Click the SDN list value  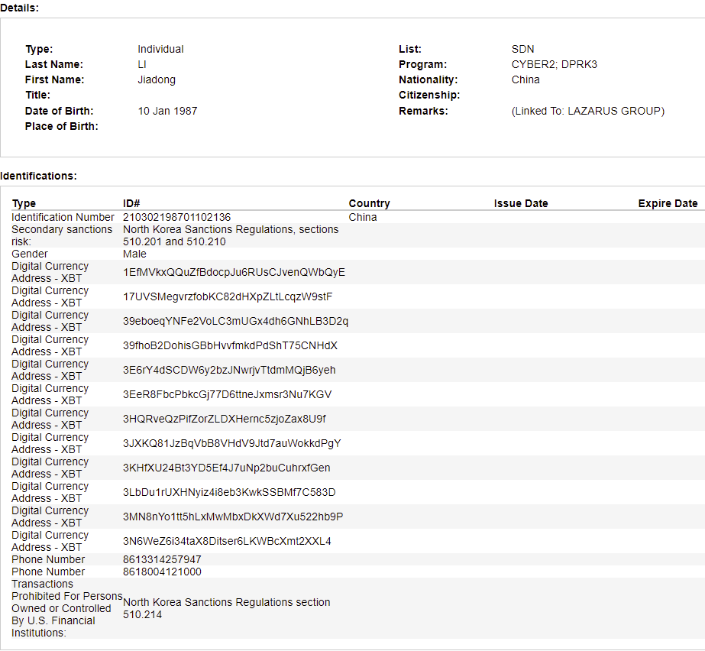(x=522, y=49)
